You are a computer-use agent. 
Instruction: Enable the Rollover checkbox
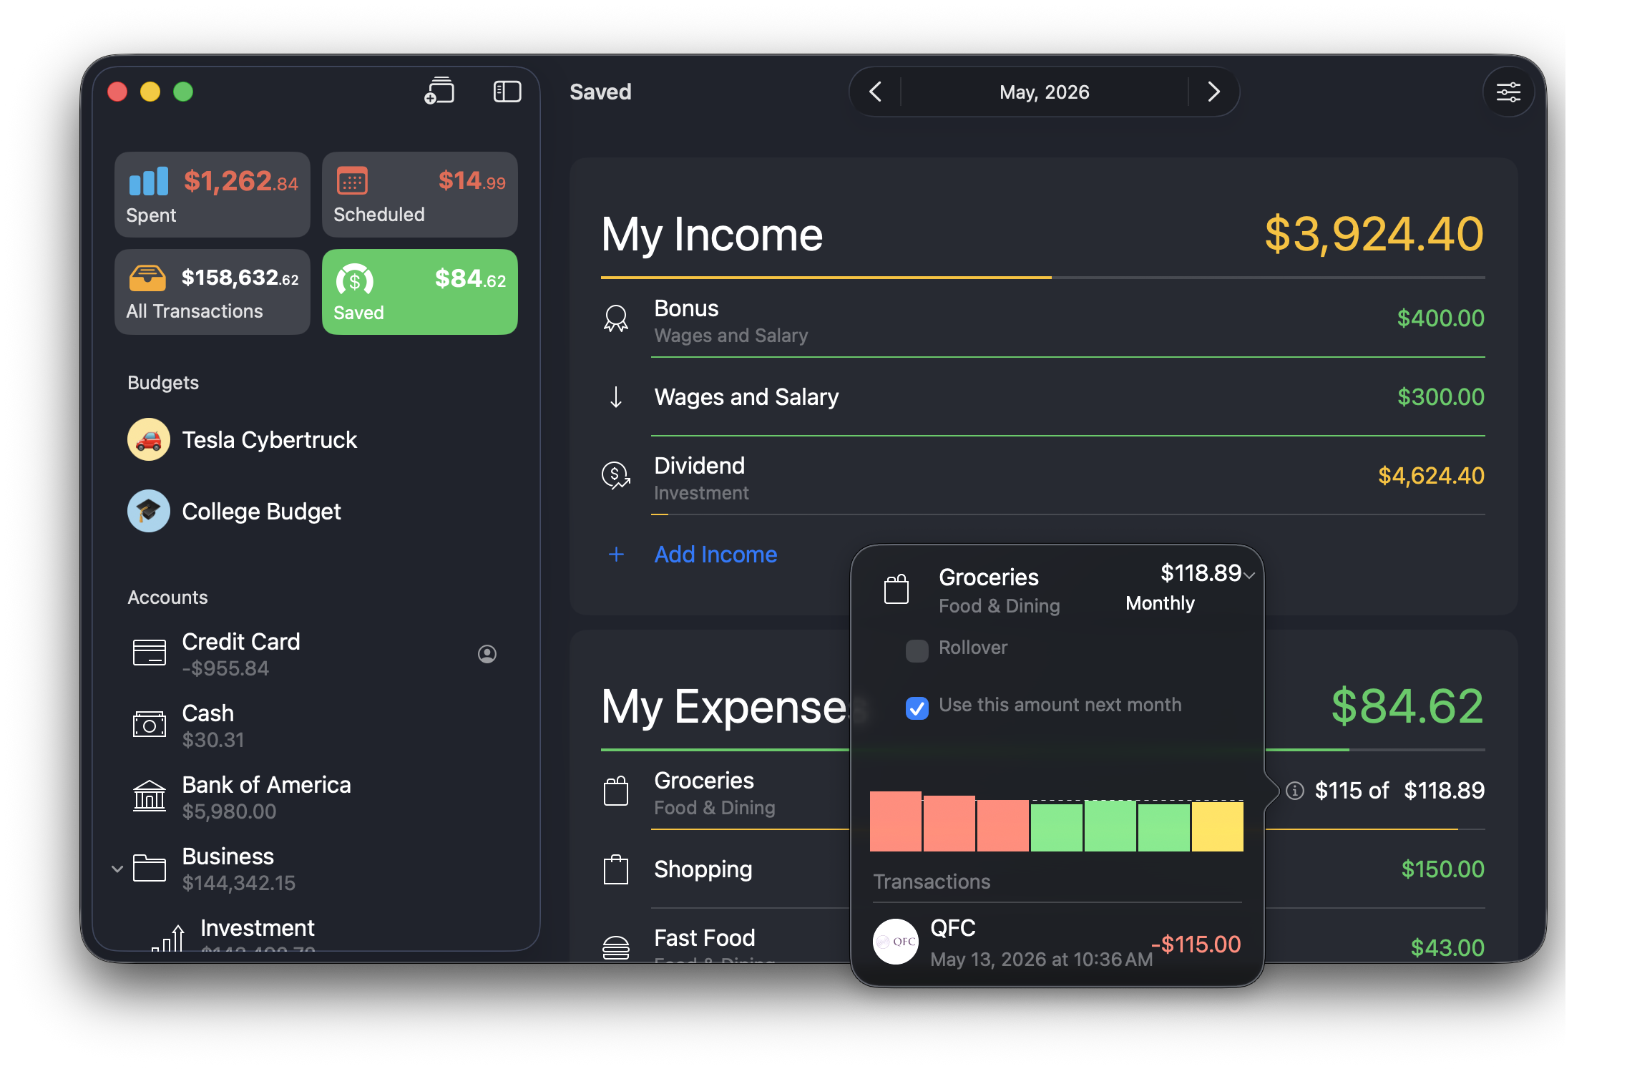(x=917, y=650)
